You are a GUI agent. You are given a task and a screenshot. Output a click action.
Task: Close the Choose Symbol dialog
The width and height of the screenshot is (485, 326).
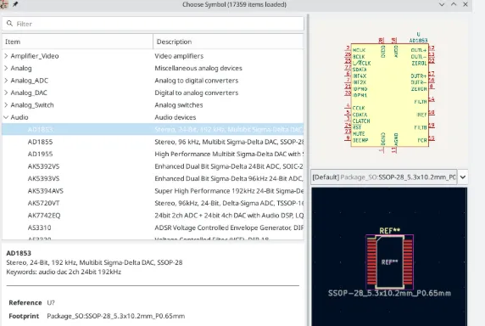point(465,4)
